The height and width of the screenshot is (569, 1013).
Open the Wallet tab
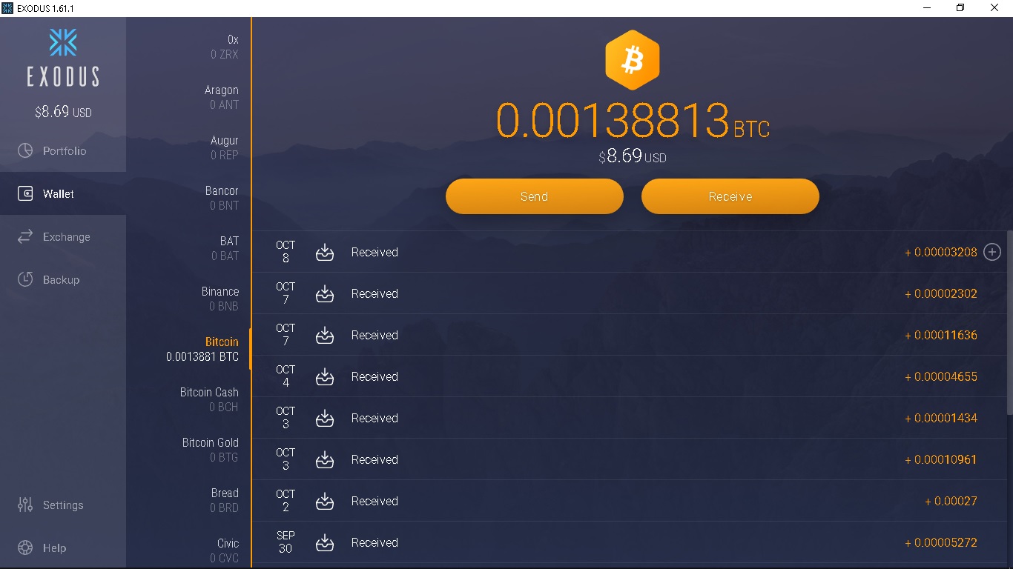click(x=63, y=193)
